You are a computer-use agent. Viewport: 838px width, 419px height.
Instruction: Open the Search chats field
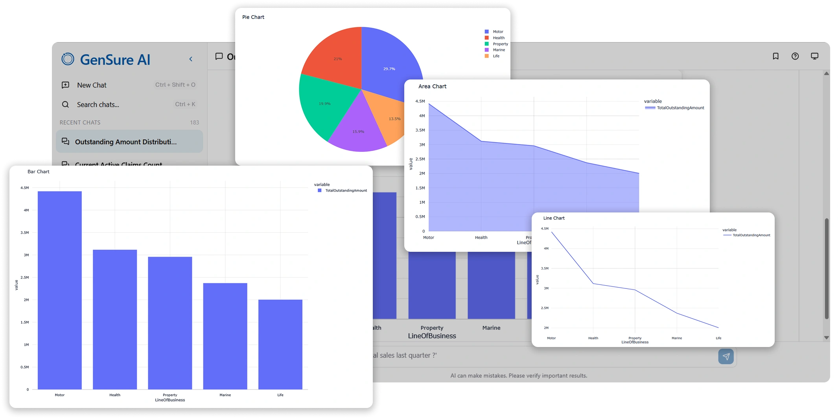point(98,105)
